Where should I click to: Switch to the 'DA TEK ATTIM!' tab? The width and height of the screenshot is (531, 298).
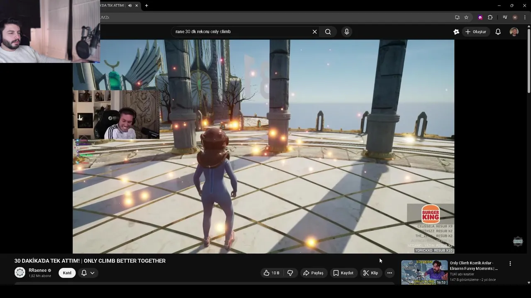pos(112,5)
